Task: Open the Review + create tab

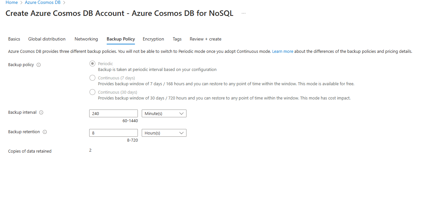Action: tap(206, 39)
